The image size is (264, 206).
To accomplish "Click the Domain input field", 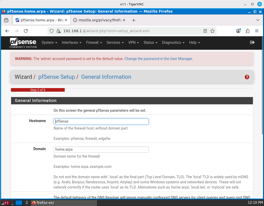I will (x=101, y=150).
